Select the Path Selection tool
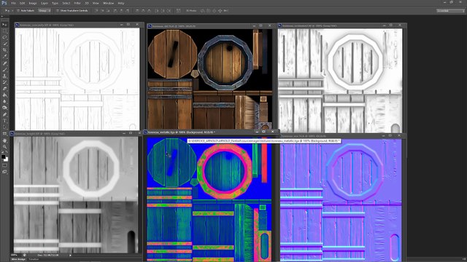Screen dimensions: 467x262 [4, 127]
